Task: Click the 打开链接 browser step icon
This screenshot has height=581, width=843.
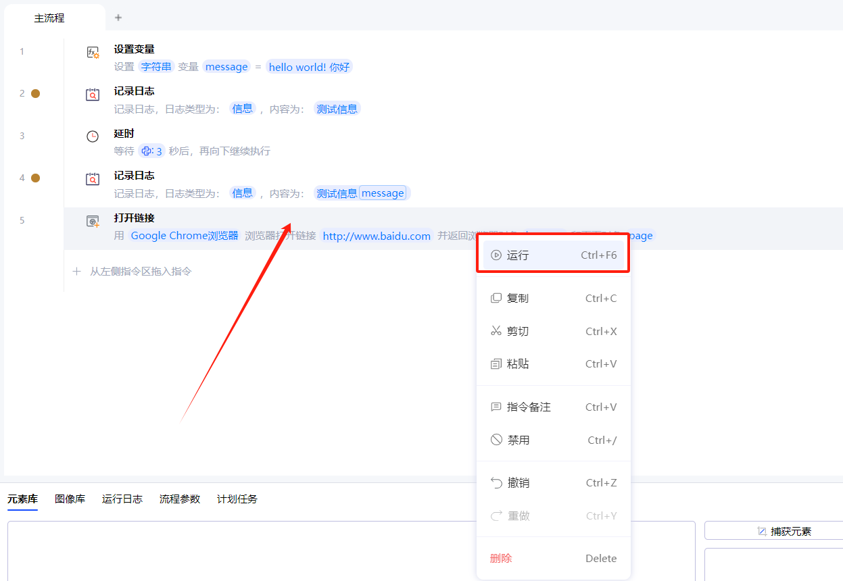Action: pos(93,221)
